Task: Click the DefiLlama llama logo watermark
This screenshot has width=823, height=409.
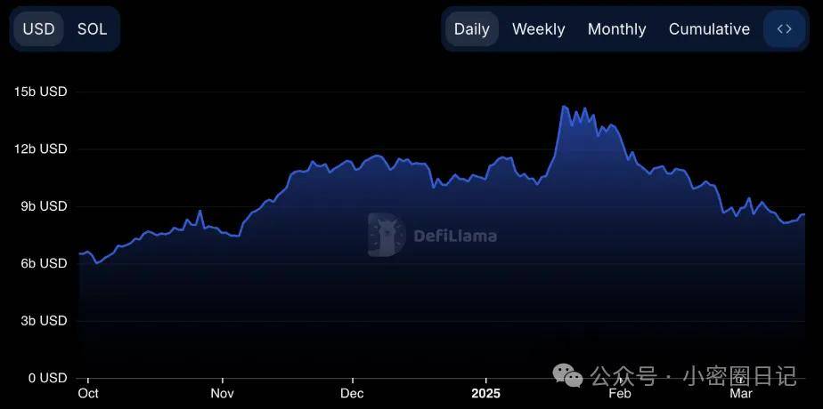Action: coord(387,235)
